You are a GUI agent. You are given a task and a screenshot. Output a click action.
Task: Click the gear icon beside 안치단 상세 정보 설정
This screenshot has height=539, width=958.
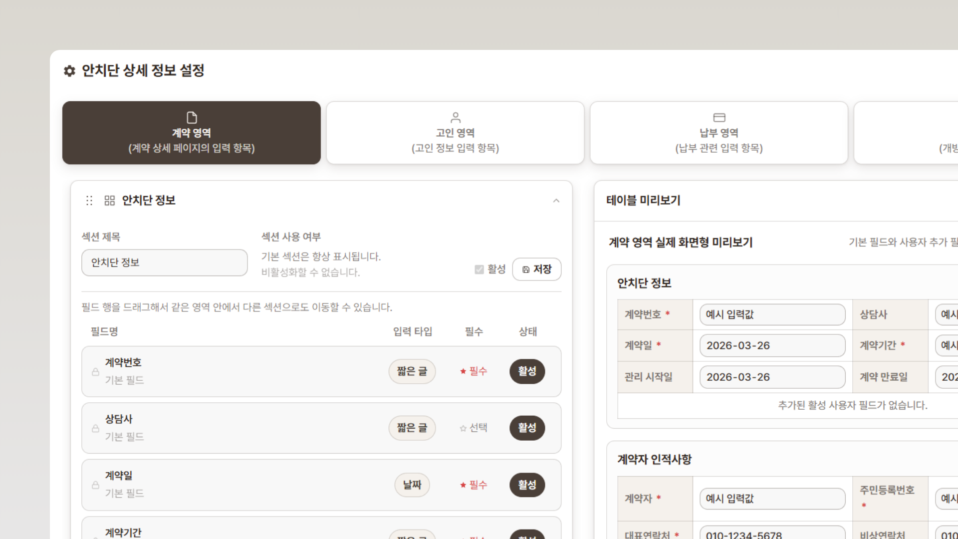pos(69,71)
